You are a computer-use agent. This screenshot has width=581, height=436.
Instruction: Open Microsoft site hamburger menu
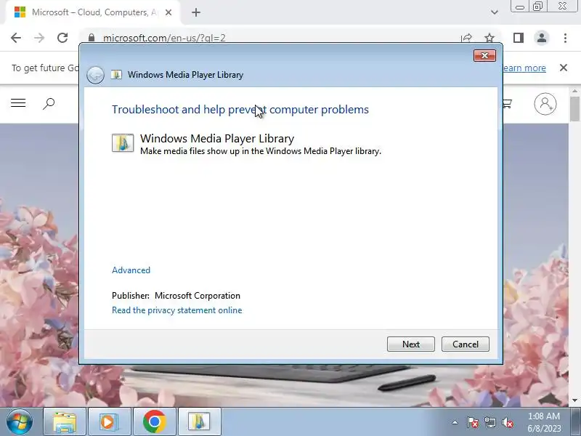[18, 103]
